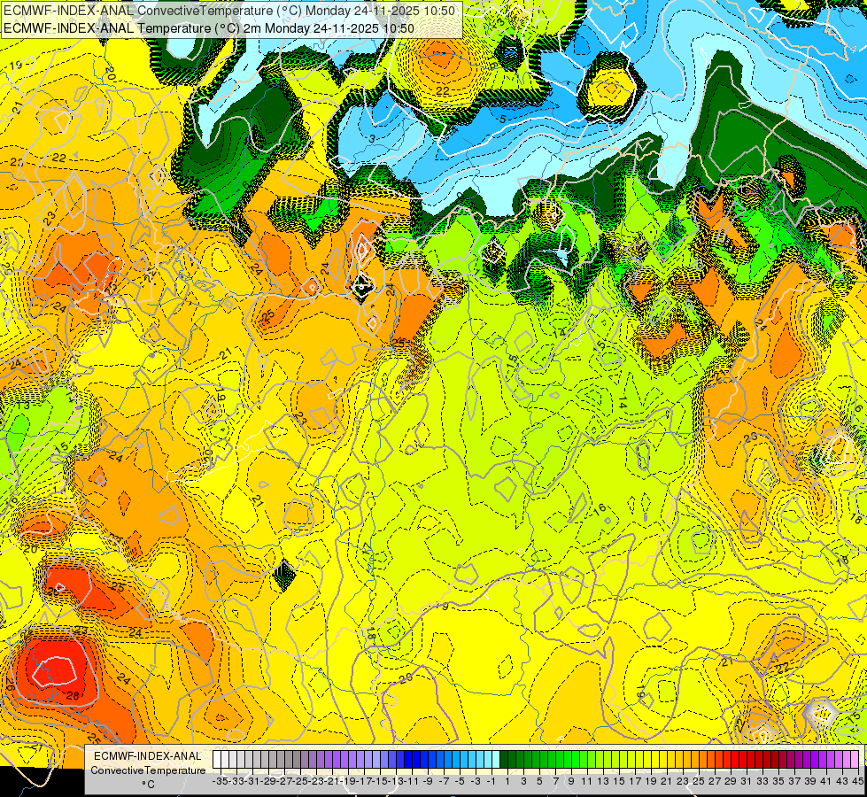Image resolution: width=867 pixels, height=797 pixels.
Task: Click legend heading 'ECMWF-INDEX-ANAL'
Action: pyautogui.click(x=148, y=755)
